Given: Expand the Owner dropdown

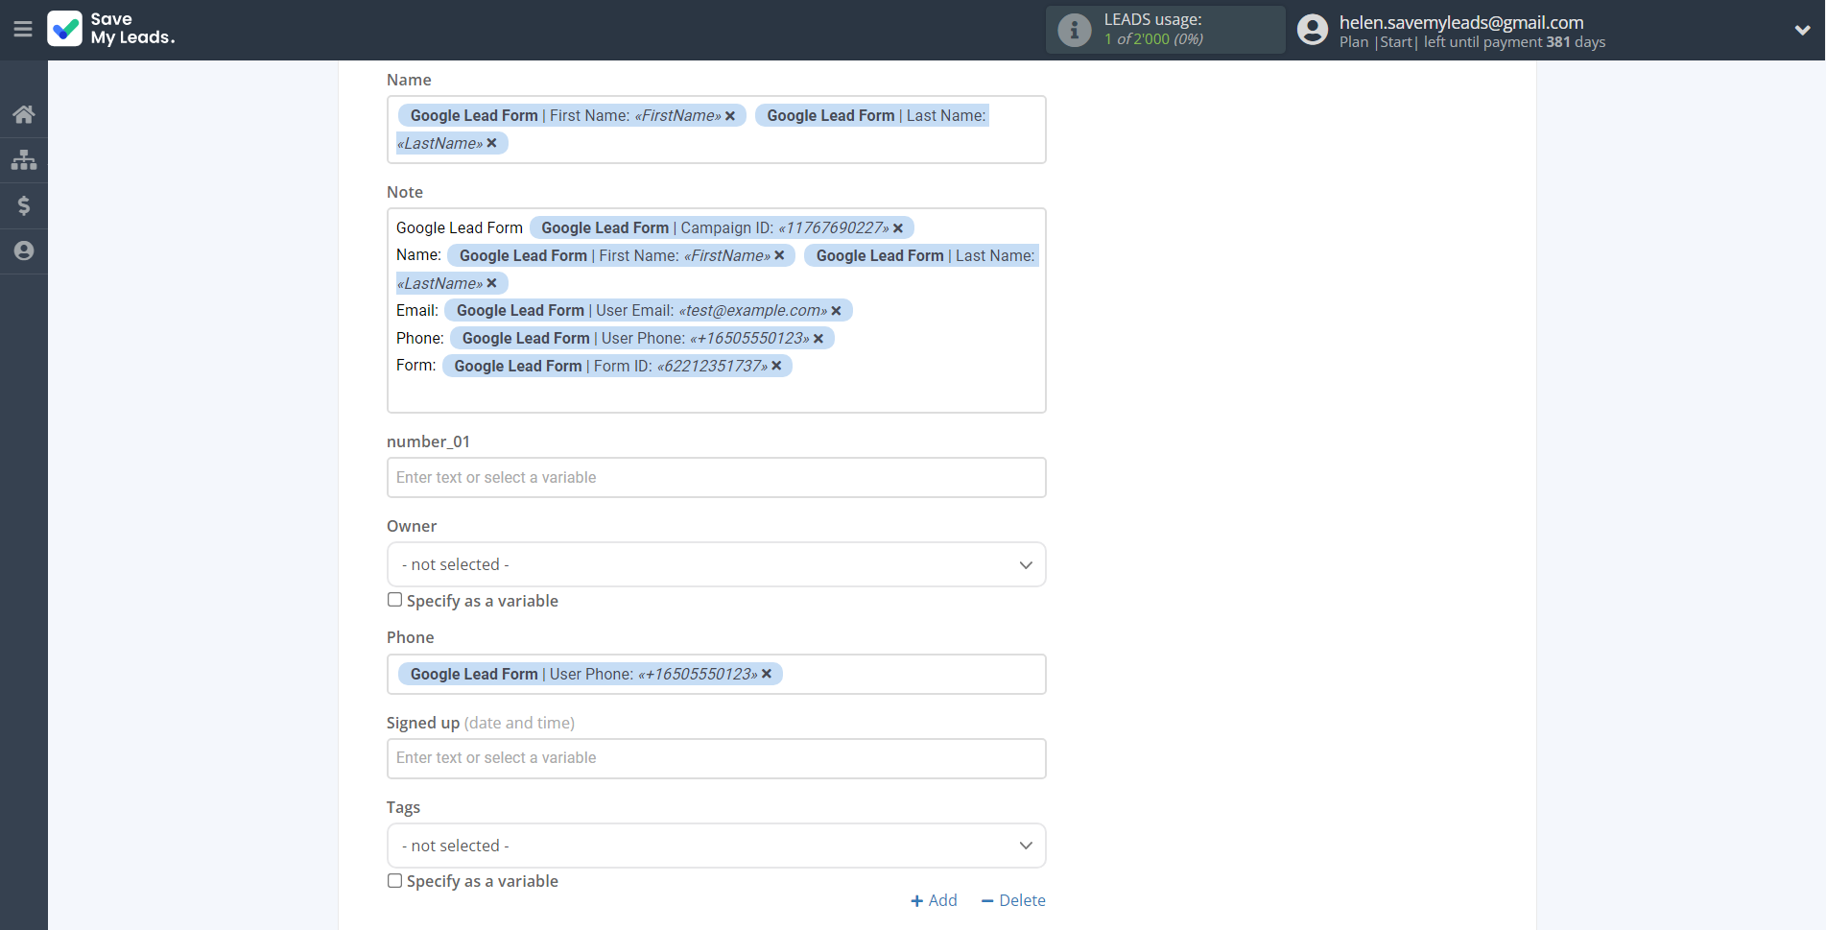Looking at the screenshot, I should point(716,564).
